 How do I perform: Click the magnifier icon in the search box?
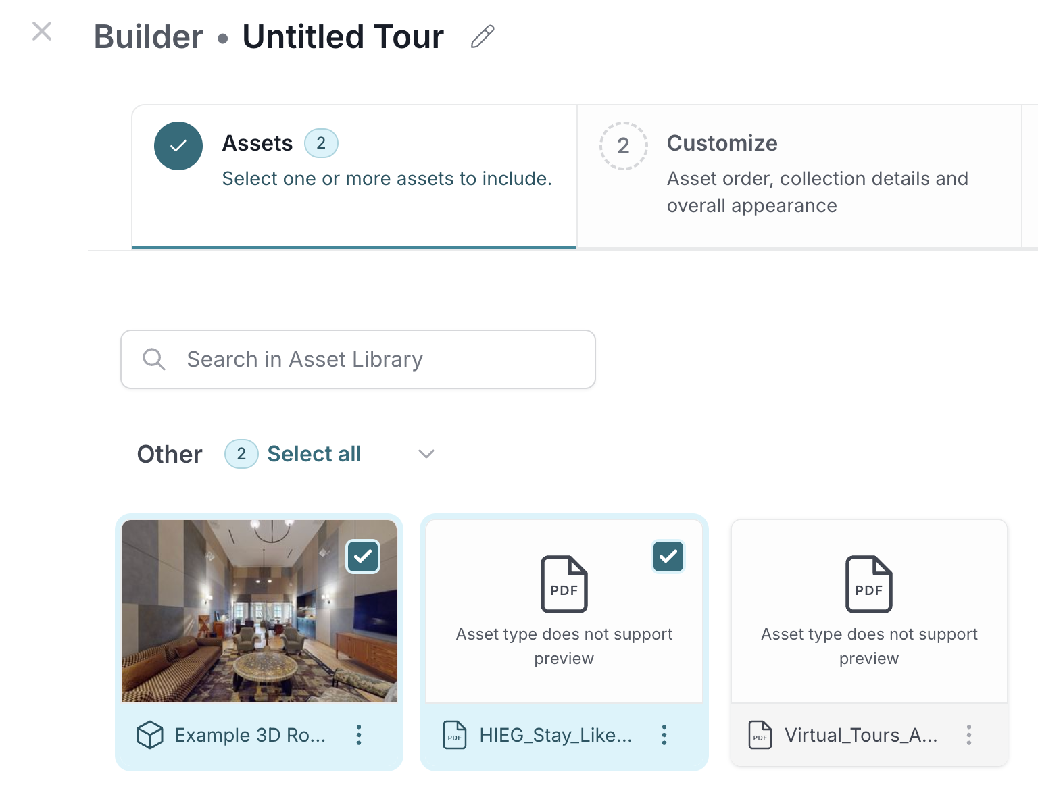point(154,359)
